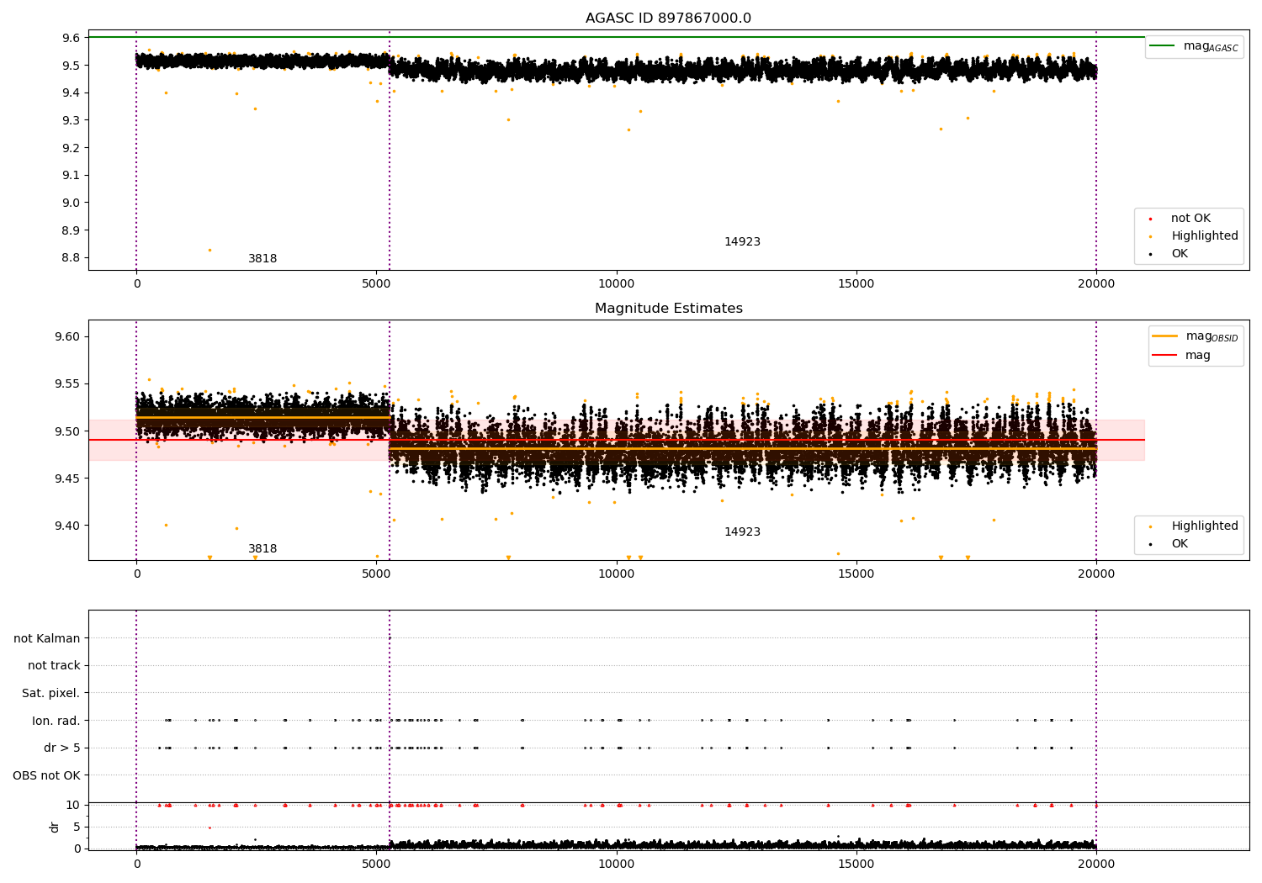Click the '9.0' y-tick in the top plot
The image size is (1262, 883).
72,203
